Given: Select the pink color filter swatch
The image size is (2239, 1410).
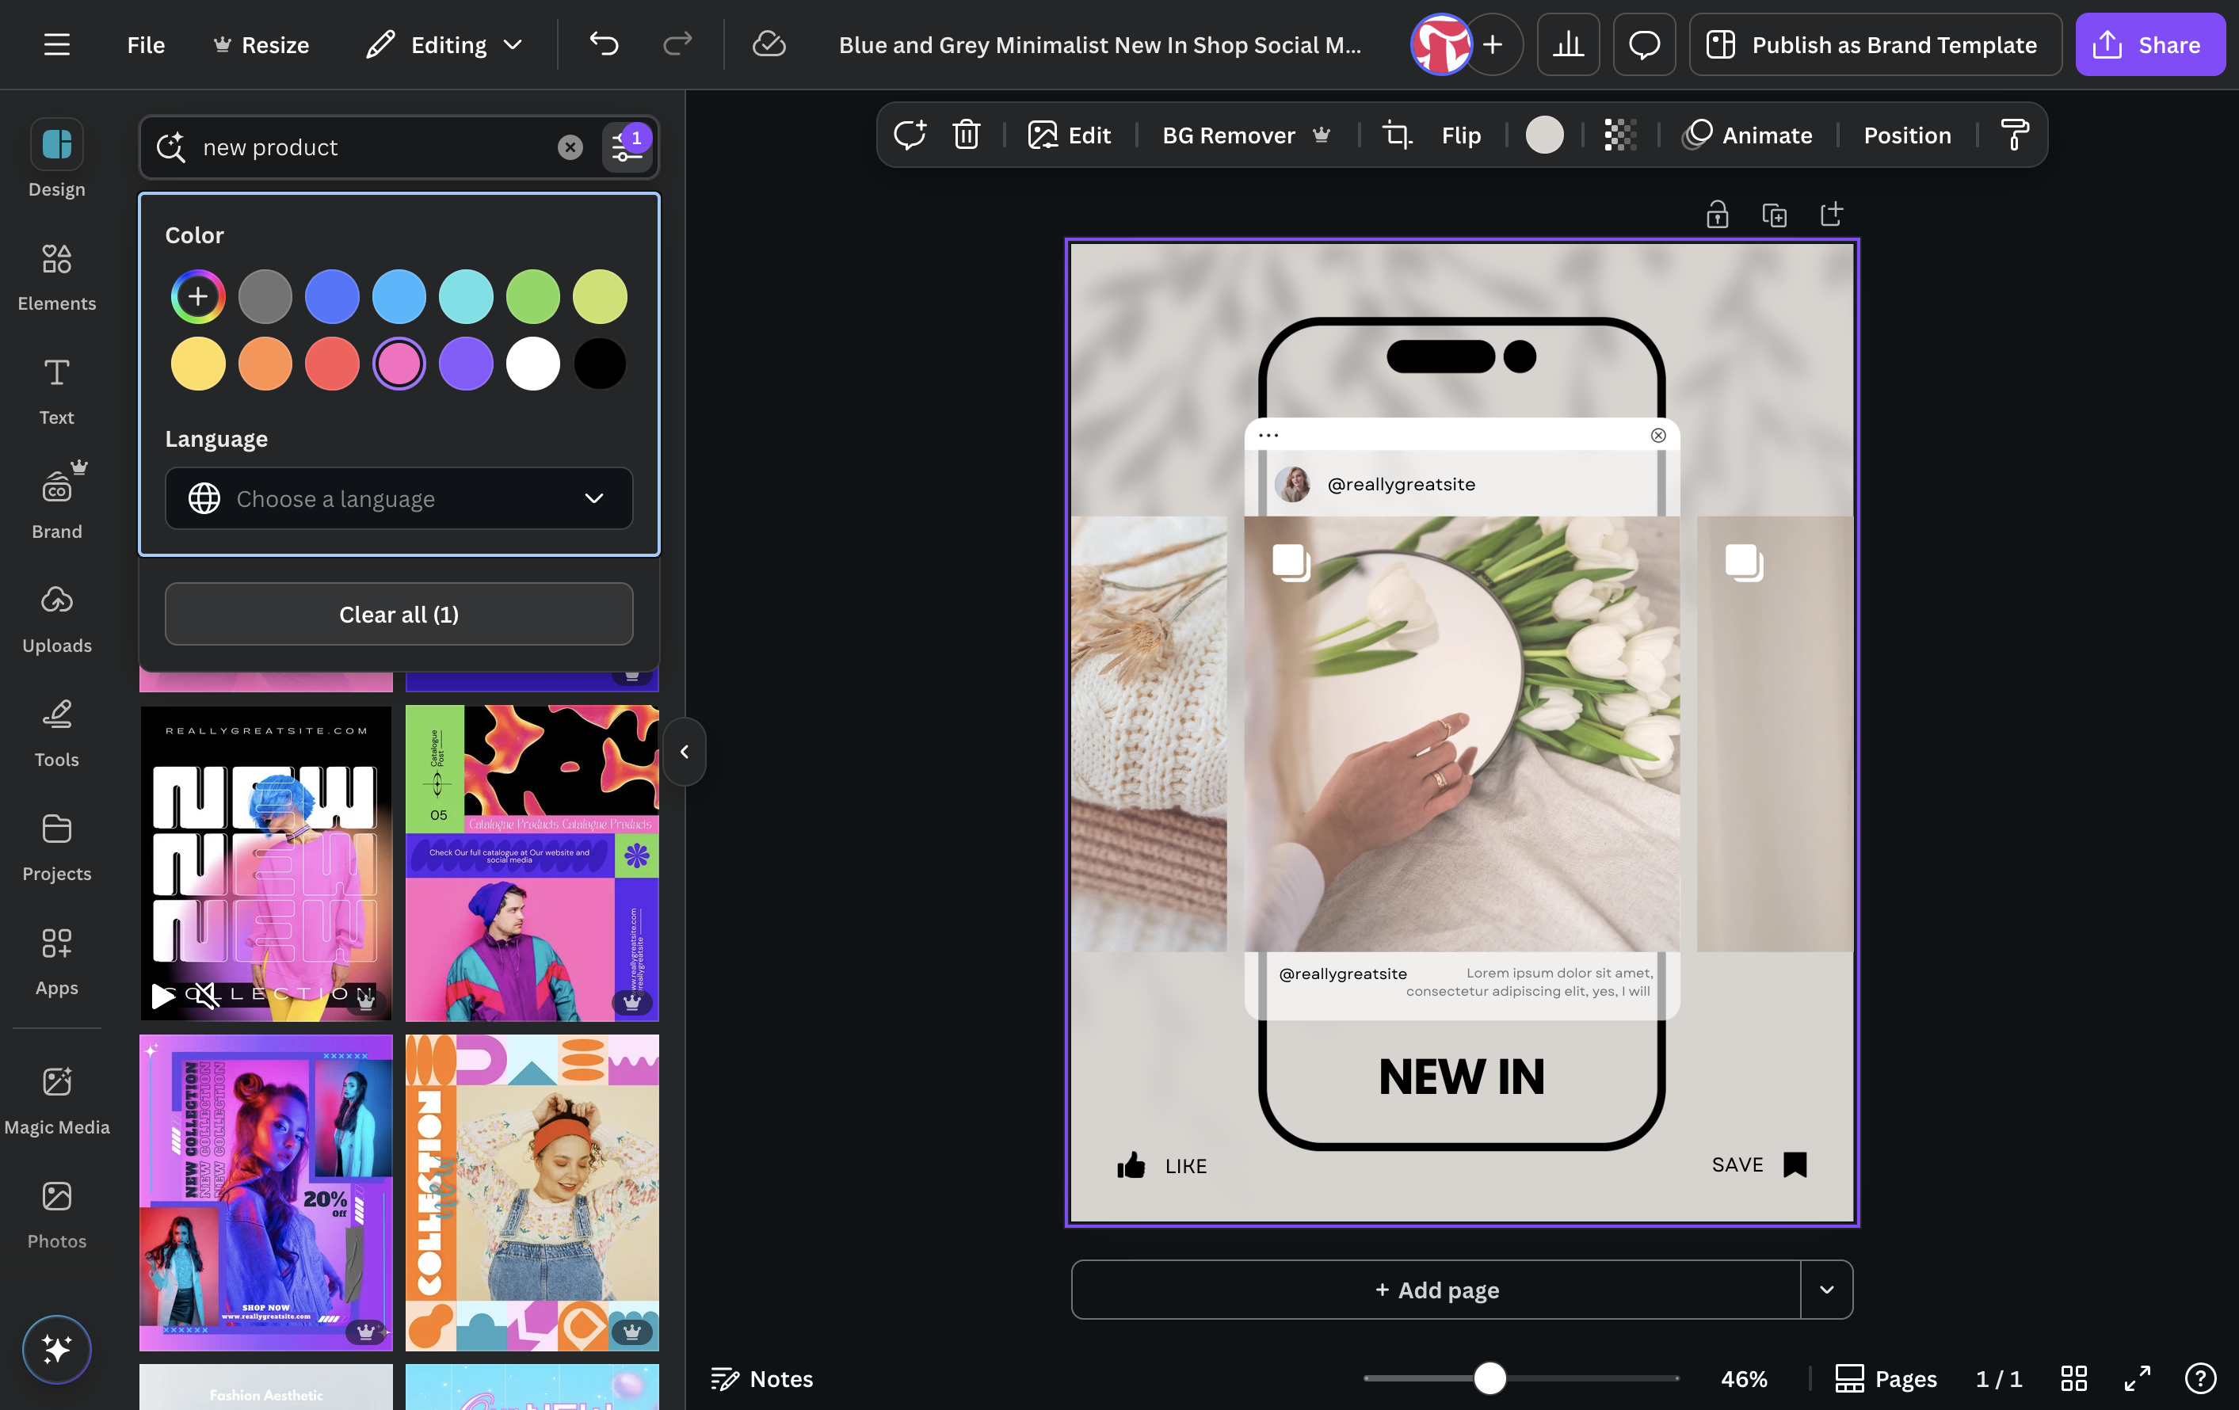Looking at the screenshot, I should coord(399,364).
